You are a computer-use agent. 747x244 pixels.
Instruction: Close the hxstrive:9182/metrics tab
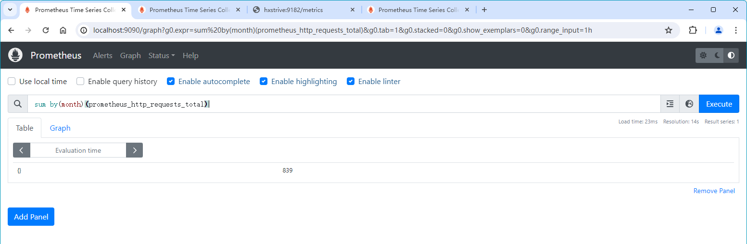pyautogui.click(x=353, y=10)
